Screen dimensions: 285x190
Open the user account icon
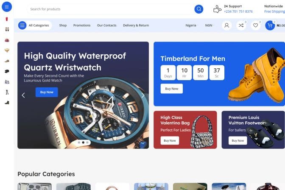tap(226, 25)
